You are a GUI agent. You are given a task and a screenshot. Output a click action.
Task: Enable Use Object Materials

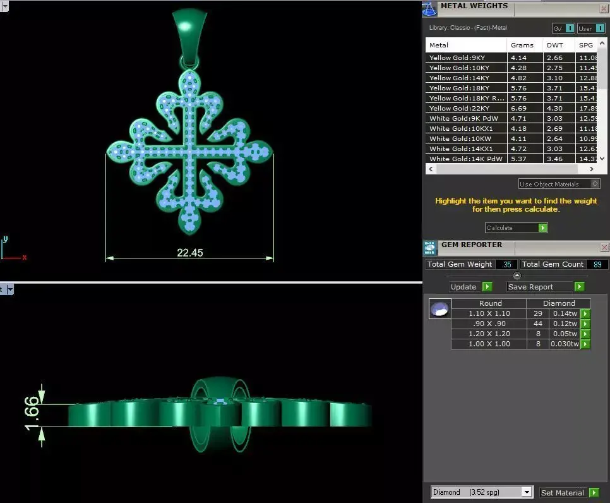pyautogui.click(x=594, y=183)
